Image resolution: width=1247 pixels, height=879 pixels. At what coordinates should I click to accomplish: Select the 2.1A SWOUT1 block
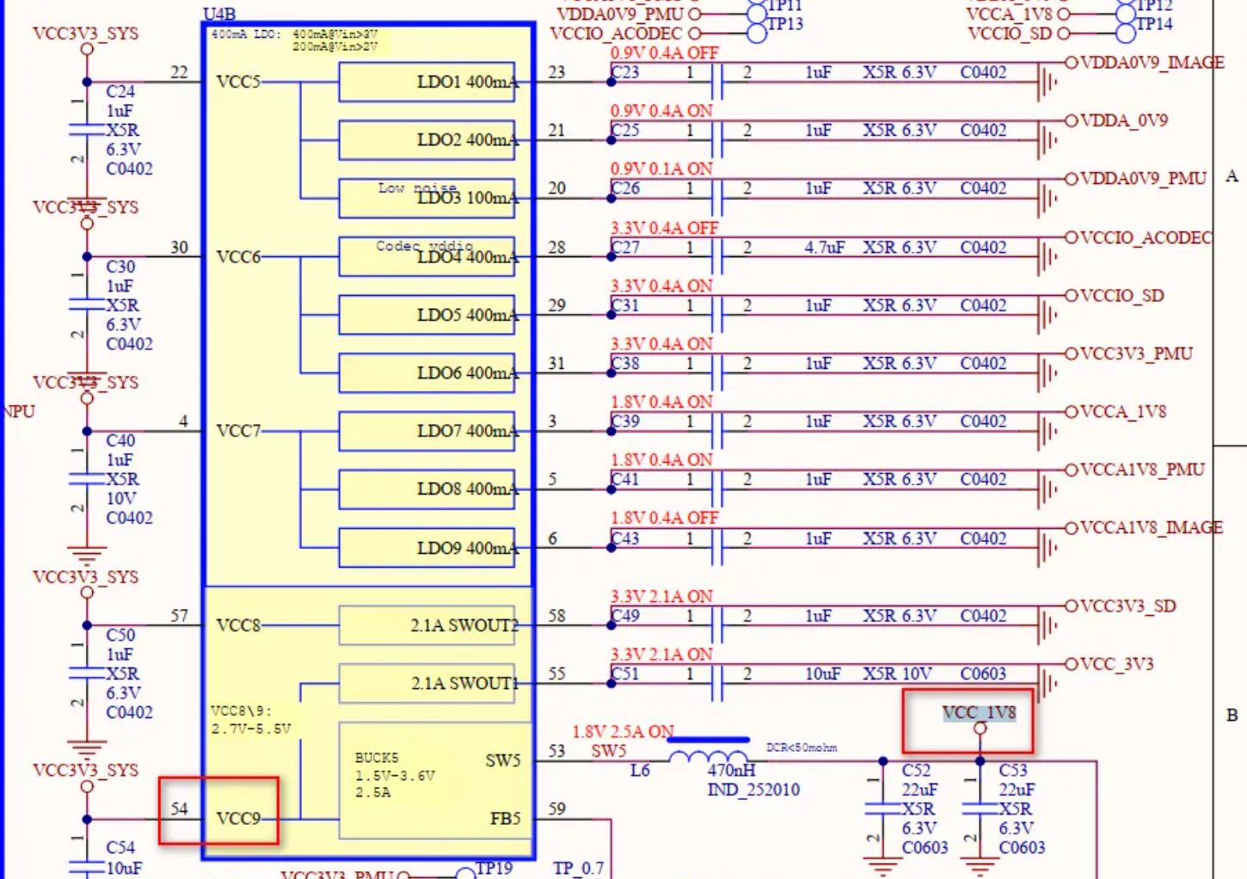pos(427,683)
